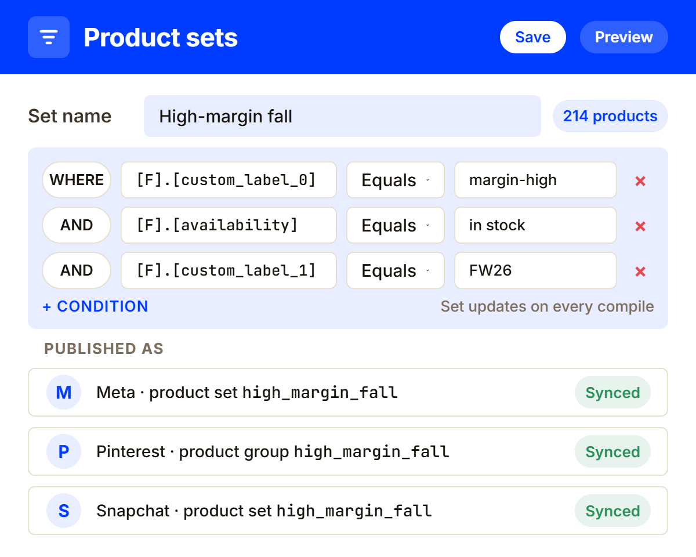The height and width of the screenshot is (557, 696).
Task: Open the Equals operator dropdown for availability
Action: (x=396, y=225)
